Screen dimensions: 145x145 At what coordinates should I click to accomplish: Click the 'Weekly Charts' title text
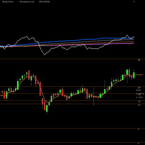(x=8, y=2)
